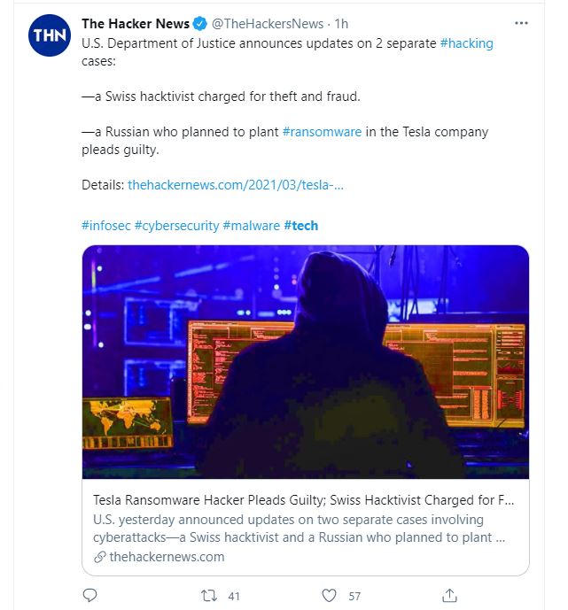Screen dimensions: 568x610
Task: Open the three-dot more options menu
Action: click(523, 24)
